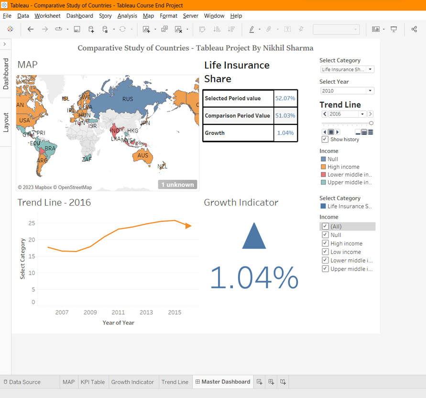This screenshot has height=398, width=426.
Task: Add a new dashboard from the bottom bar
Action: (x=271, y=382)
